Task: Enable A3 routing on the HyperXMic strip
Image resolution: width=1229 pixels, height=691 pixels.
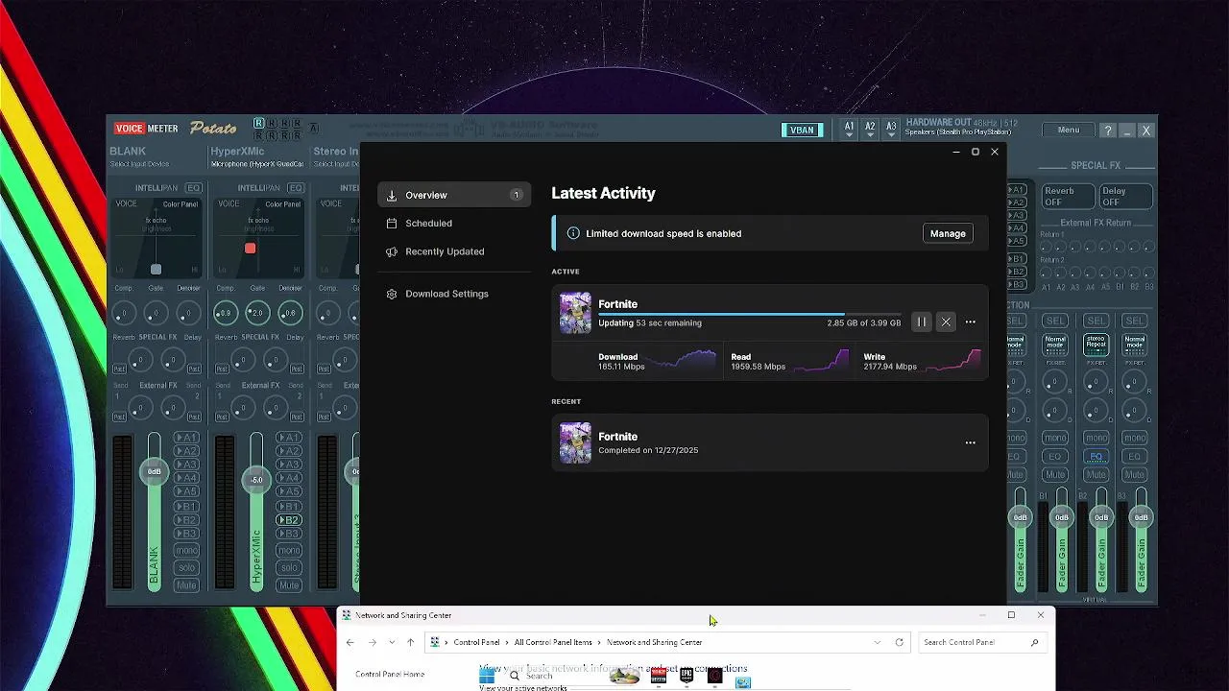Action: point(289,465)
